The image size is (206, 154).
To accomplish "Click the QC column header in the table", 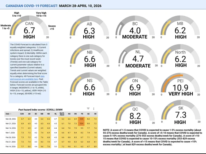I will click(x=88, y=114).
